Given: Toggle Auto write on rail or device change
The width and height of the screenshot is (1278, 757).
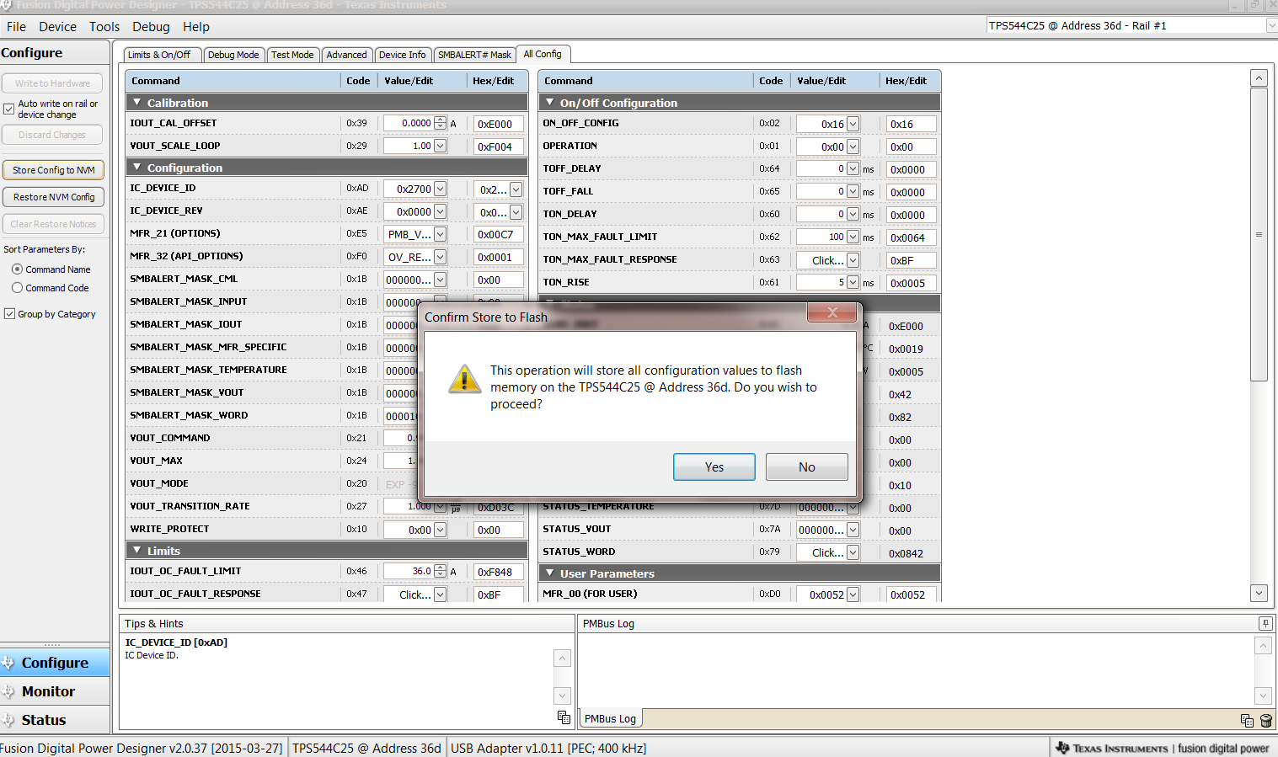Looking at the screenshot, I should (9, 109).
